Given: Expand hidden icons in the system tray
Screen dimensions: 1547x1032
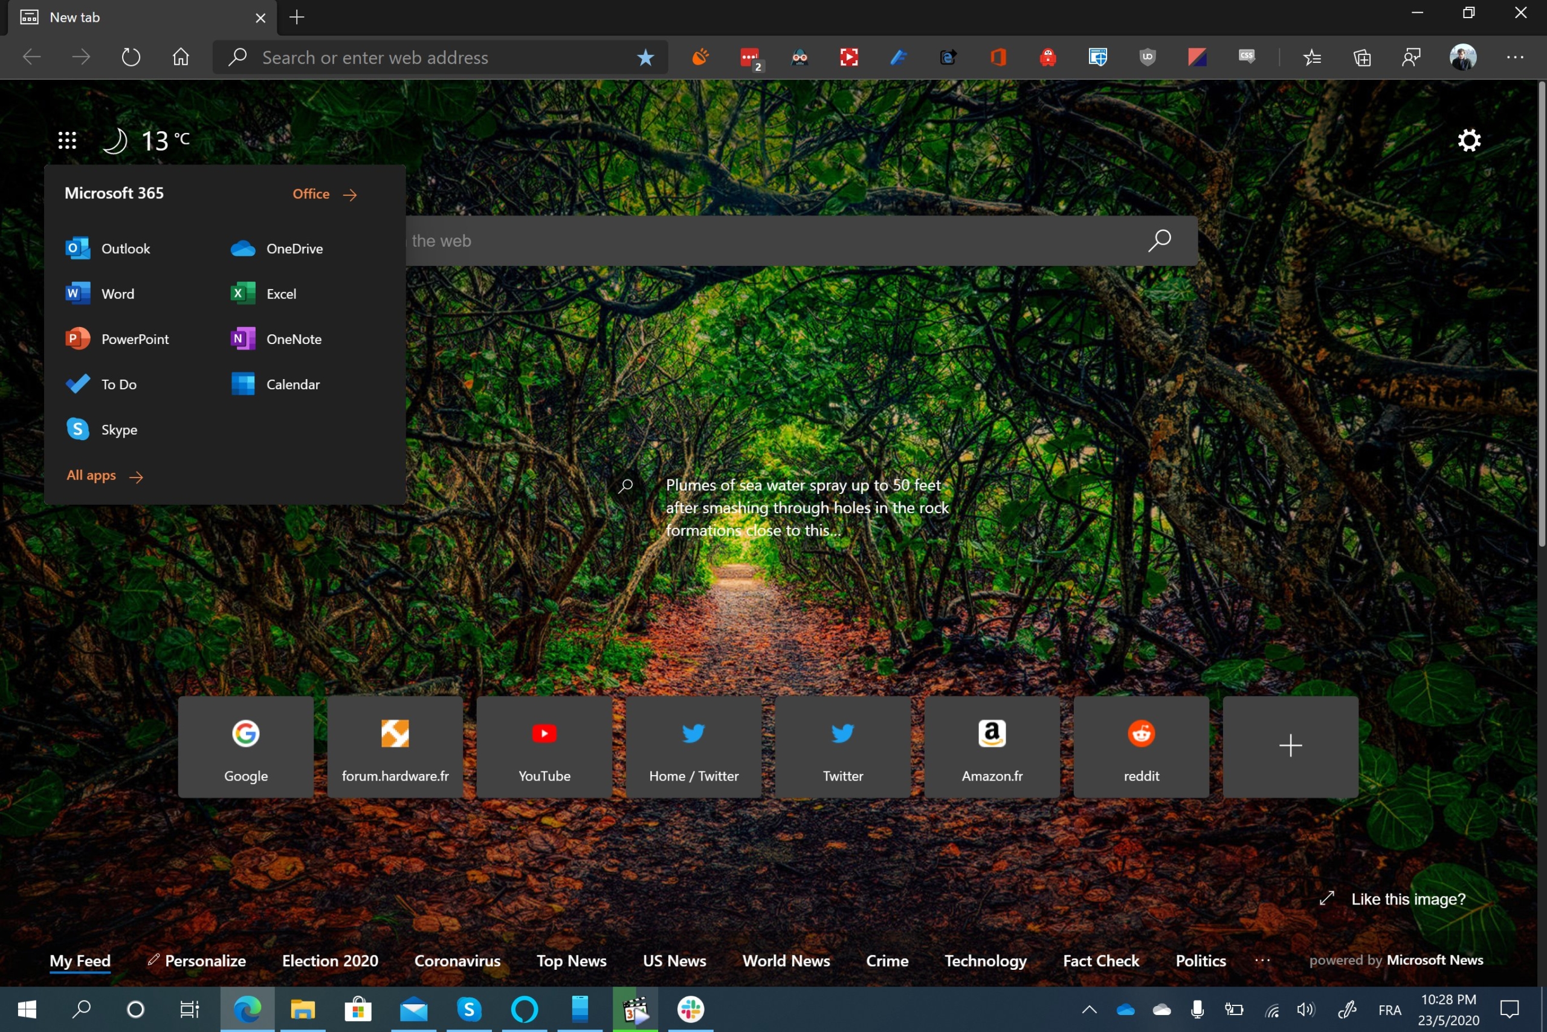Looking at the screenshot, I should click(x=1088, y=1009).
